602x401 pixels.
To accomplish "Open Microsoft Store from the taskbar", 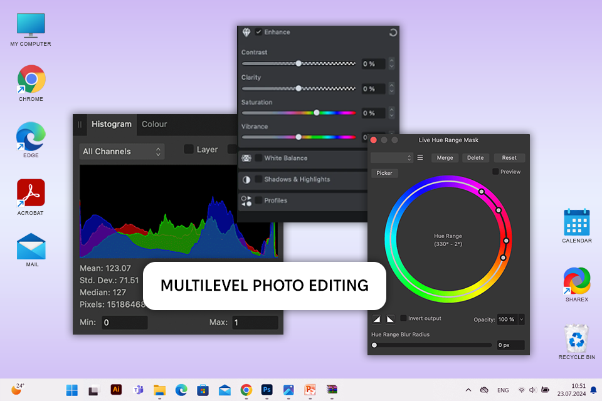I will [x=203, y=390].
